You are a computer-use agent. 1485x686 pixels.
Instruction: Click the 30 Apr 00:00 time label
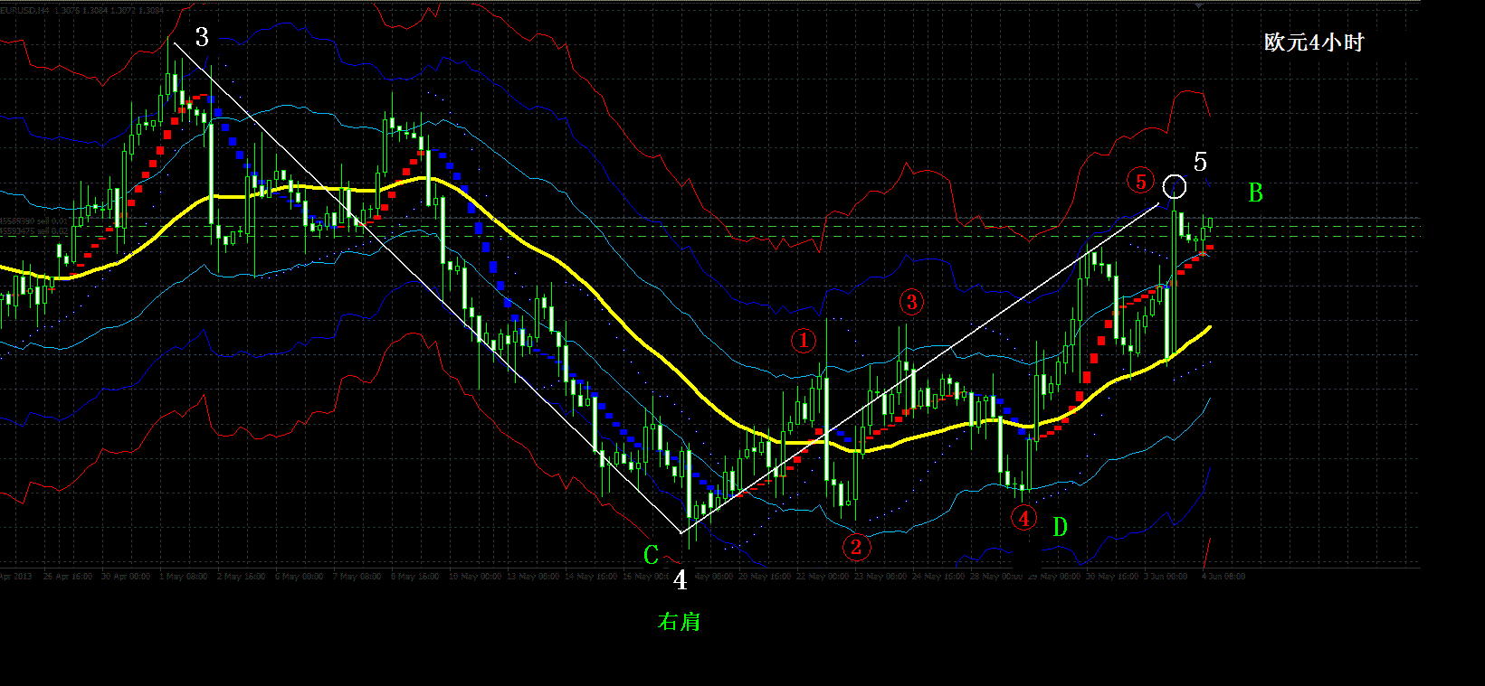126,577
